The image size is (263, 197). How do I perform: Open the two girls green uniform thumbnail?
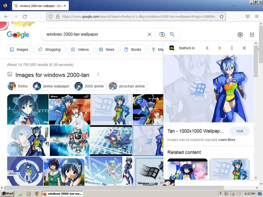64,172
